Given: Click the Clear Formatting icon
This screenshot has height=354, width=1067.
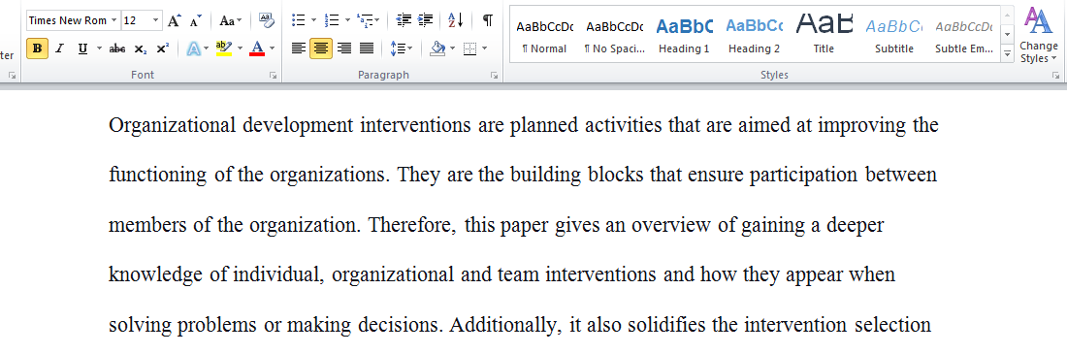Looking at the screenshot, I should [x=266, y=20].
